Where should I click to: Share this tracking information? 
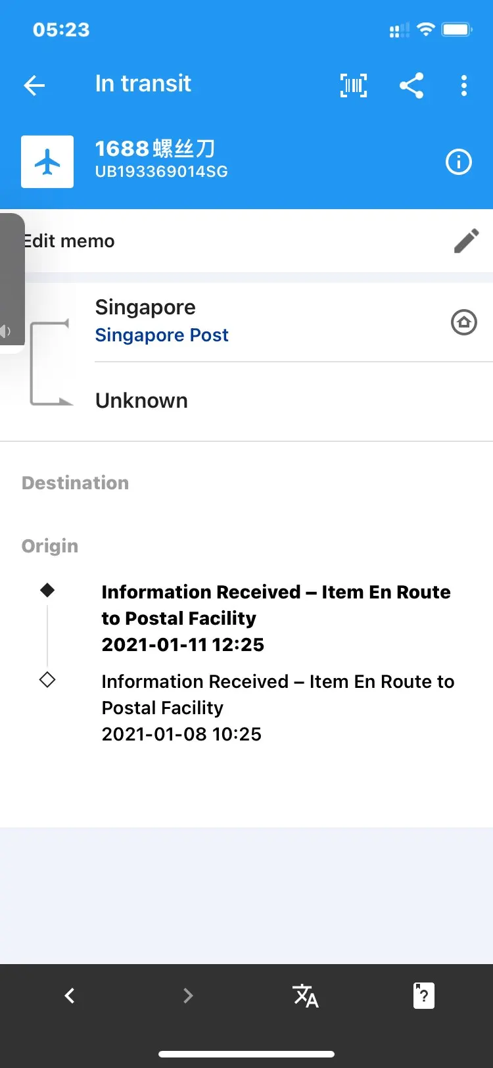411,85
